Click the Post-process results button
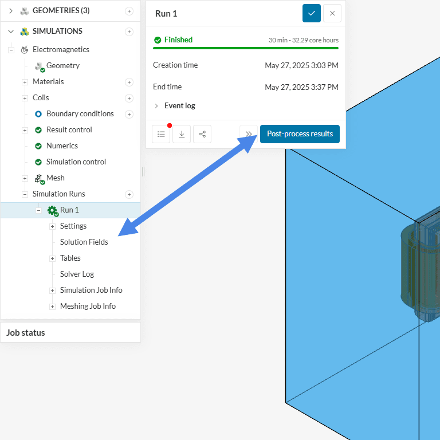This screenshot has height=440, width=440. click(x=300, y=134)
